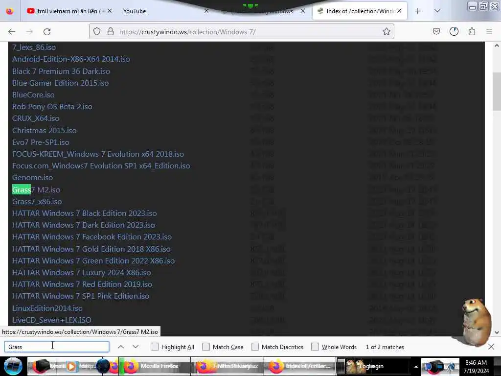Find next match arrow
This screenshot has width=501, height=376.
[x=136, y=347]
